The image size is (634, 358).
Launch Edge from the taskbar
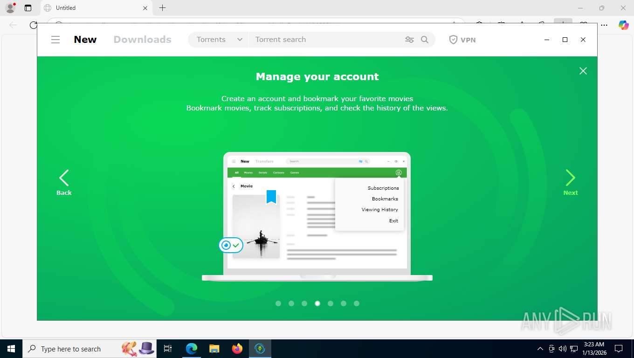tap(192, 349)
